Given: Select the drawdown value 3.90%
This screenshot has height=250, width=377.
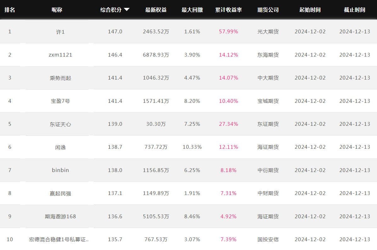Looking at the screenshot, I should (192, 55).
